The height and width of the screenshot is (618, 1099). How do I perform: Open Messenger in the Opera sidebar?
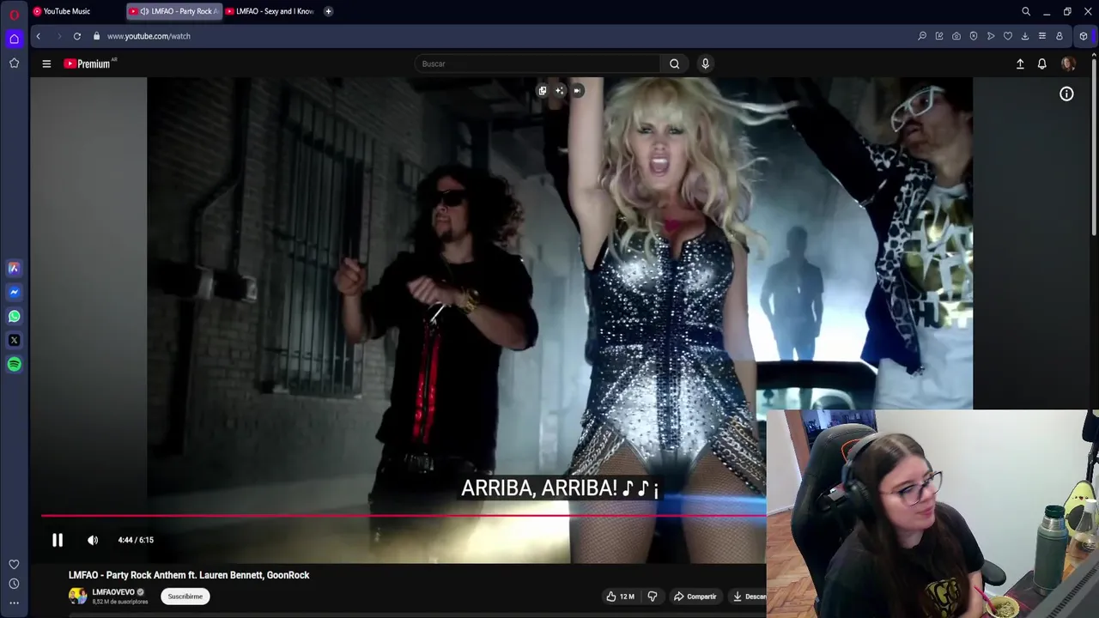pyautogui.click(x=14, y=292)
